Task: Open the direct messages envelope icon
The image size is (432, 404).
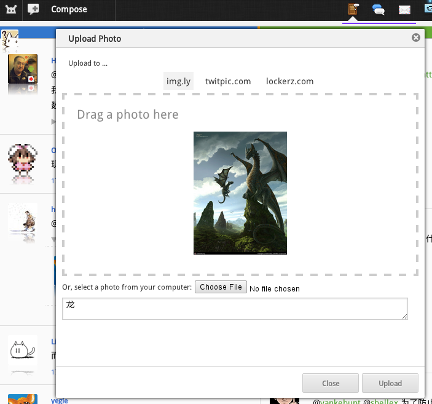Action: click(x=404, y=10)
